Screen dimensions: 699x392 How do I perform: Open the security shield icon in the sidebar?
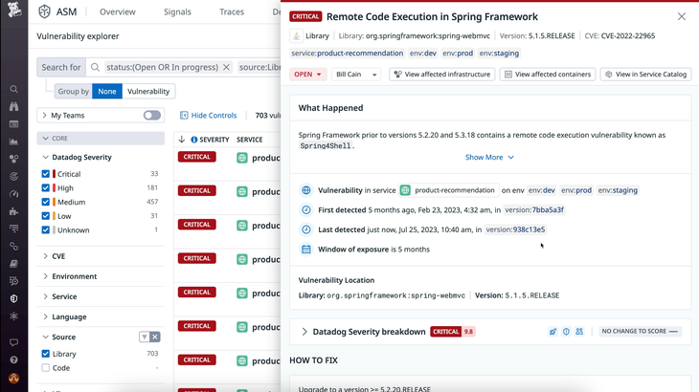pyautogui.click(x=13, y=298)
